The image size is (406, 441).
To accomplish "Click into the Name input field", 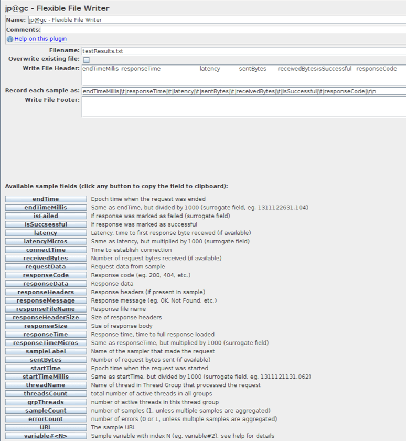I will click(x=217, y=20).
